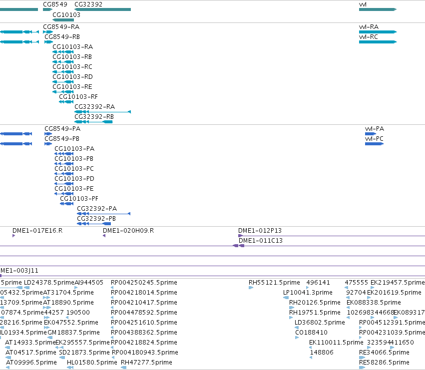
Task: Click EST LD36802.5prime
Action: click(320, 323)
